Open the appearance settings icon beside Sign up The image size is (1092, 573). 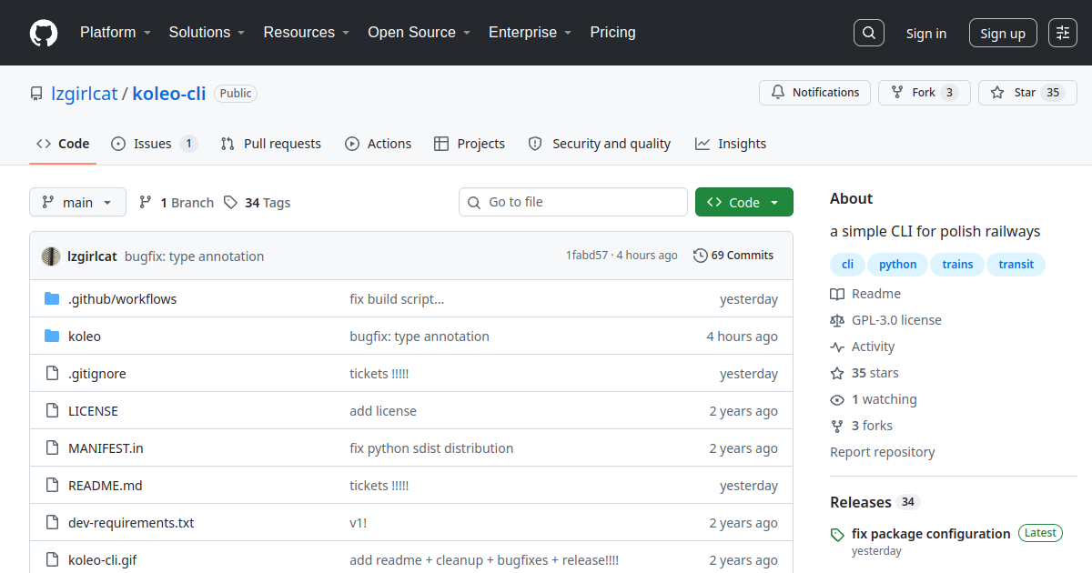pos(1063,33)
